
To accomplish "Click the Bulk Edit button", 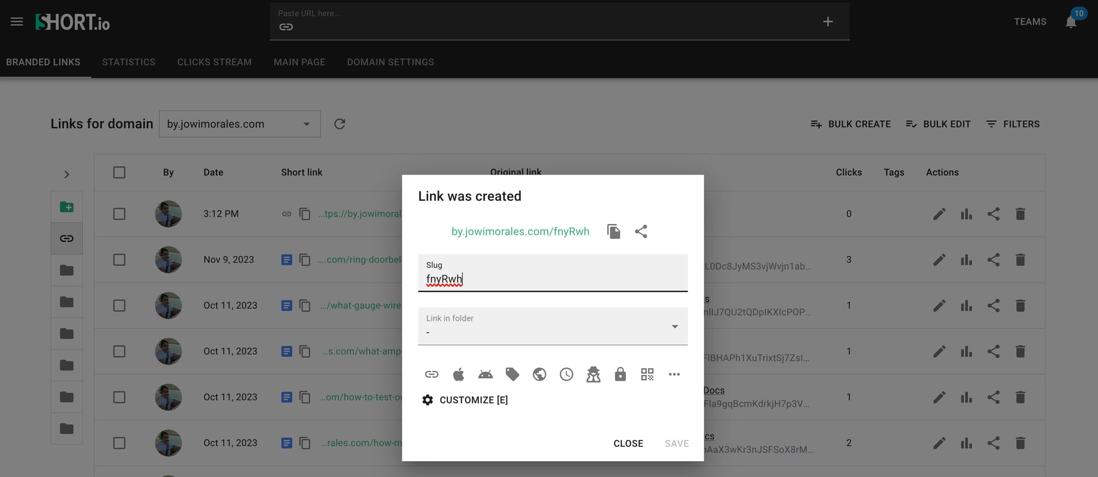I will (938, 124).
